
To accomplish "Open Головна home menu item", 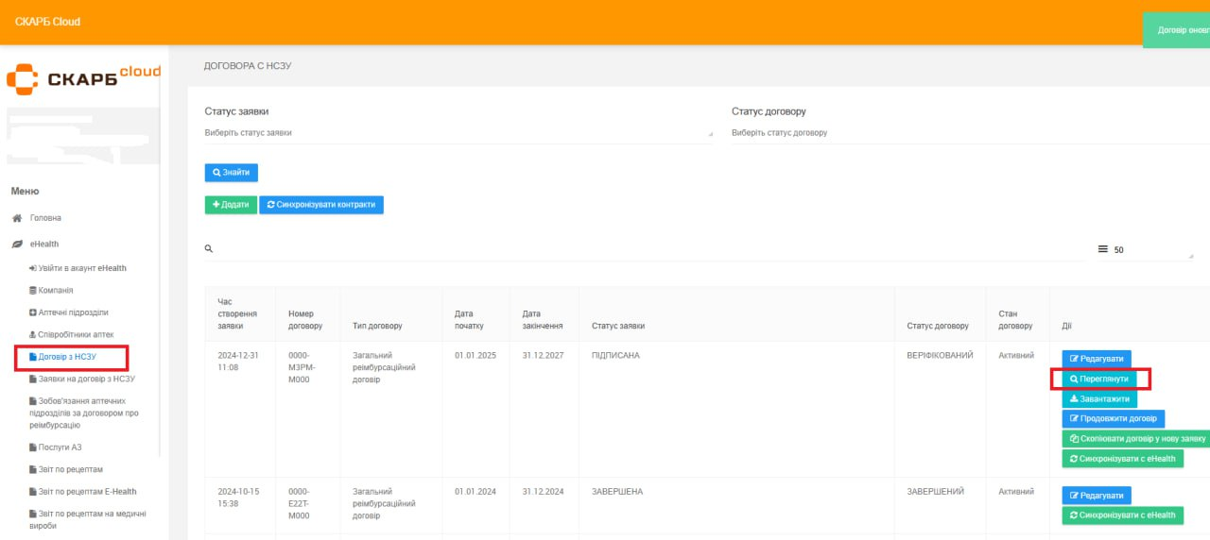I will (45, 218).
